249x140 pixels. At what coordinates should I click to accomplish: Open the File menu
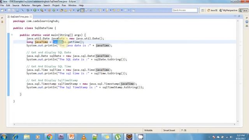(2, 5)
